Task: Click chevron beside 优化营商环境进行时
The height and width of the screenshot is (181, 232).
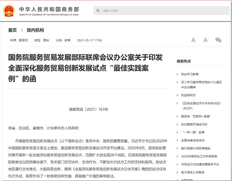Action: [x=177, y=124]
